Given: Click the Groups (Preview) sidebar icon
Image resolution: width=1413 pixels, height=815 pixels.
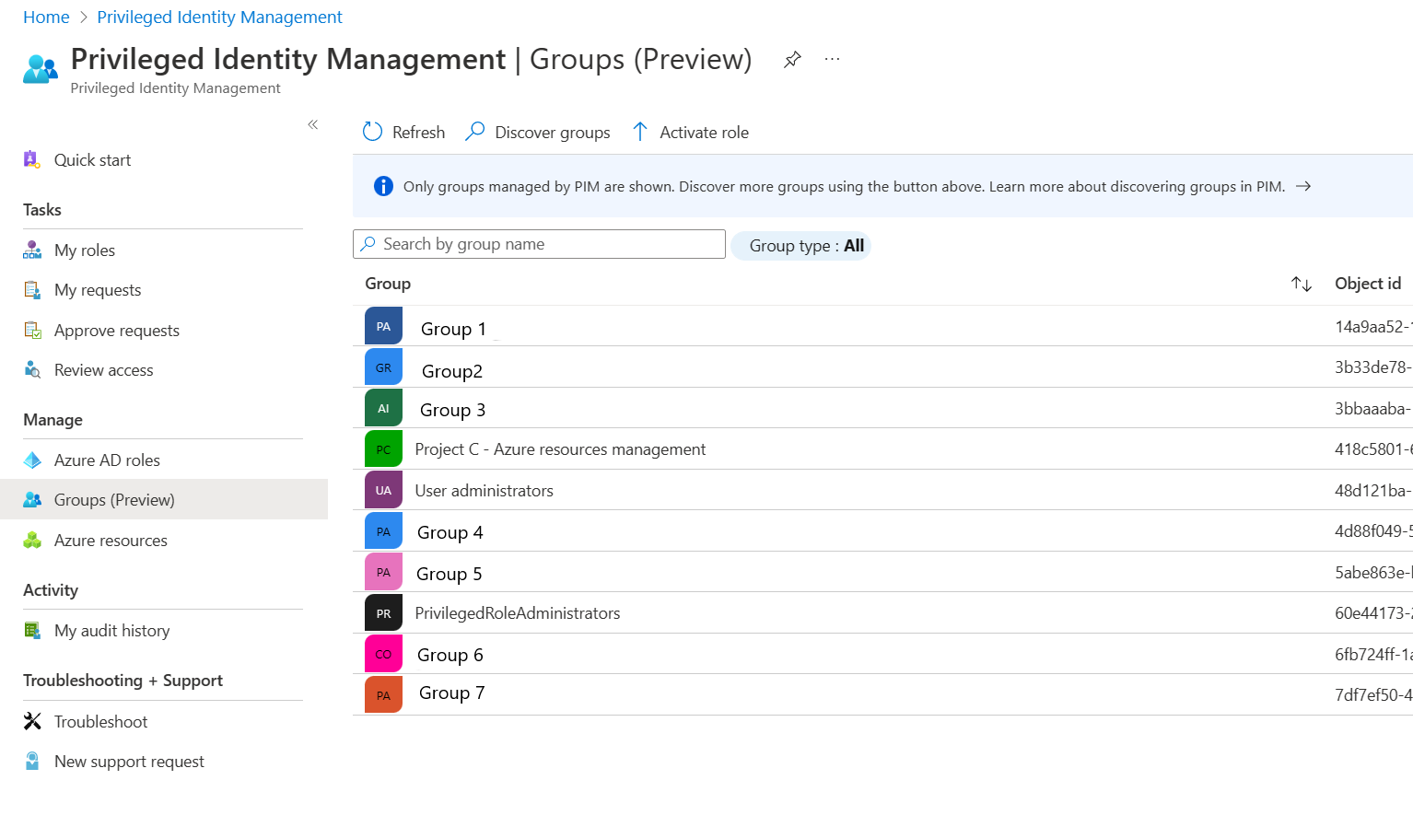Looking at the screenshot, I should (32, 499).
